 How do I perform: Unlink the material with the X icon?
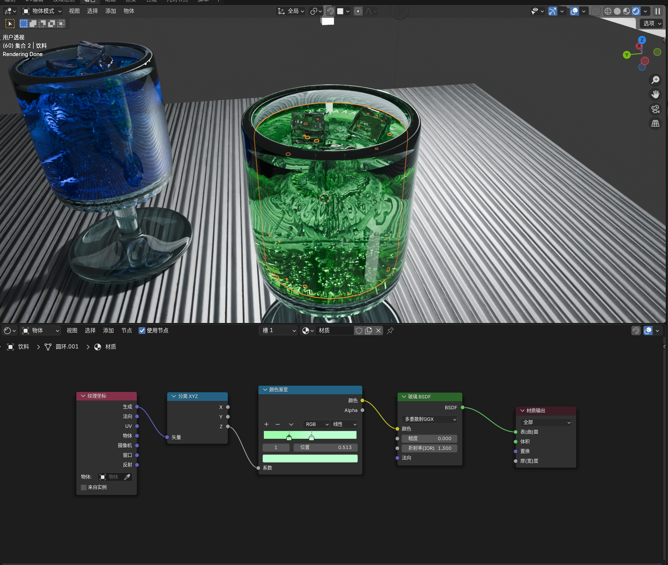pos(378,331)
